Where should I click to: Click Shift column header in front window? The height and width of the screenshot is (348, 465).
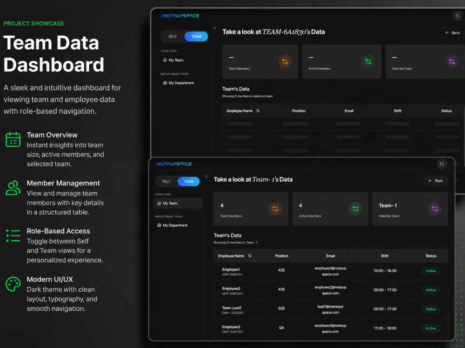[385, 256]
